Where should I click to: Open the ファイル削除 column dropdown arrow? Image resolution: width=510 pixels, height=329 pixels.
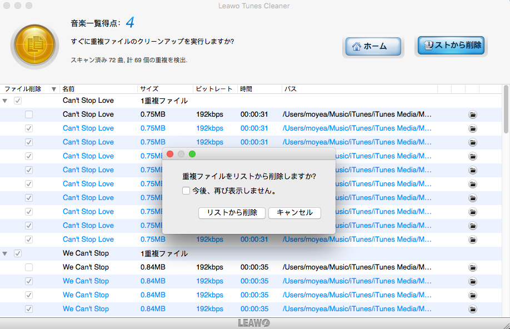(54, 89)
